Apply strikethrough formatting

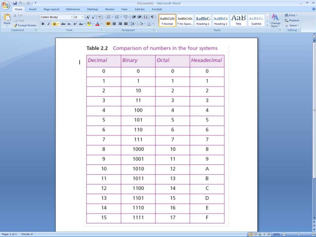coord(63,24)
